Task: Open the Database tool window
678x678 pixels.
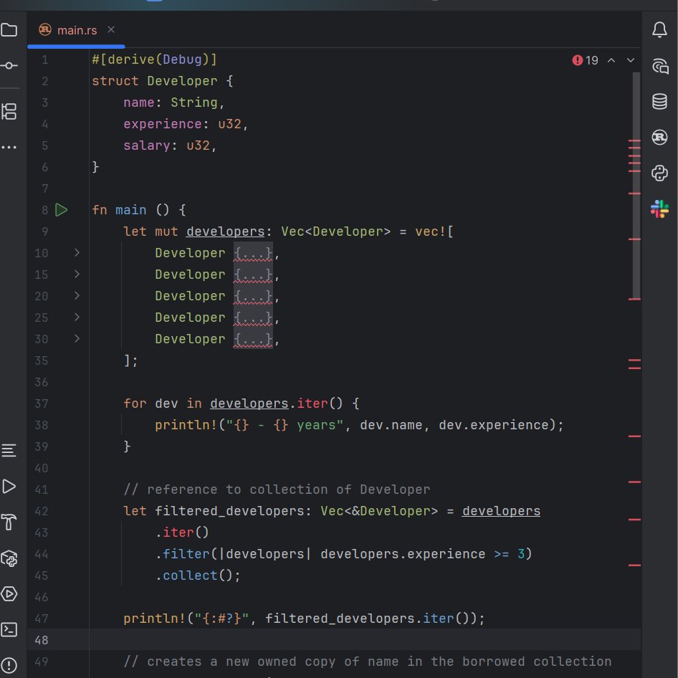Action: (x=659, y=102)
